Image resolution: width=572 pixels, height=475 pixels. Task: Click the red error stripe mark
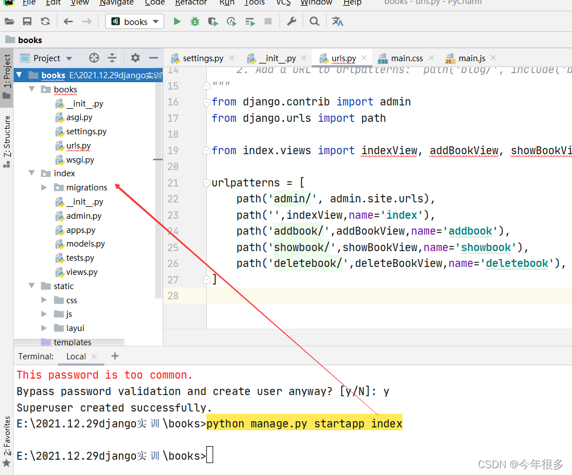(158, 159)
